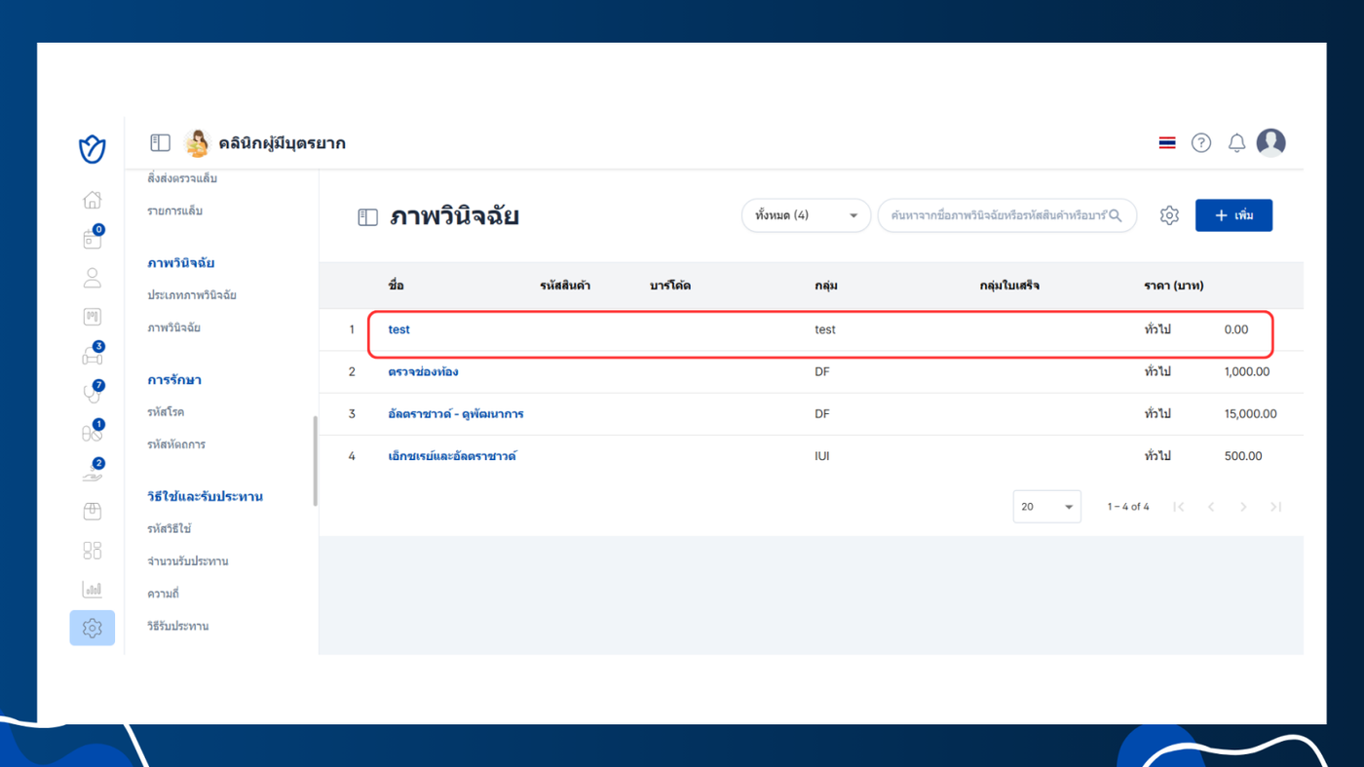Open the payment hand icon with badge 2
The width and height of the screenshot is (1364, 767).
[x=92, y=472]
